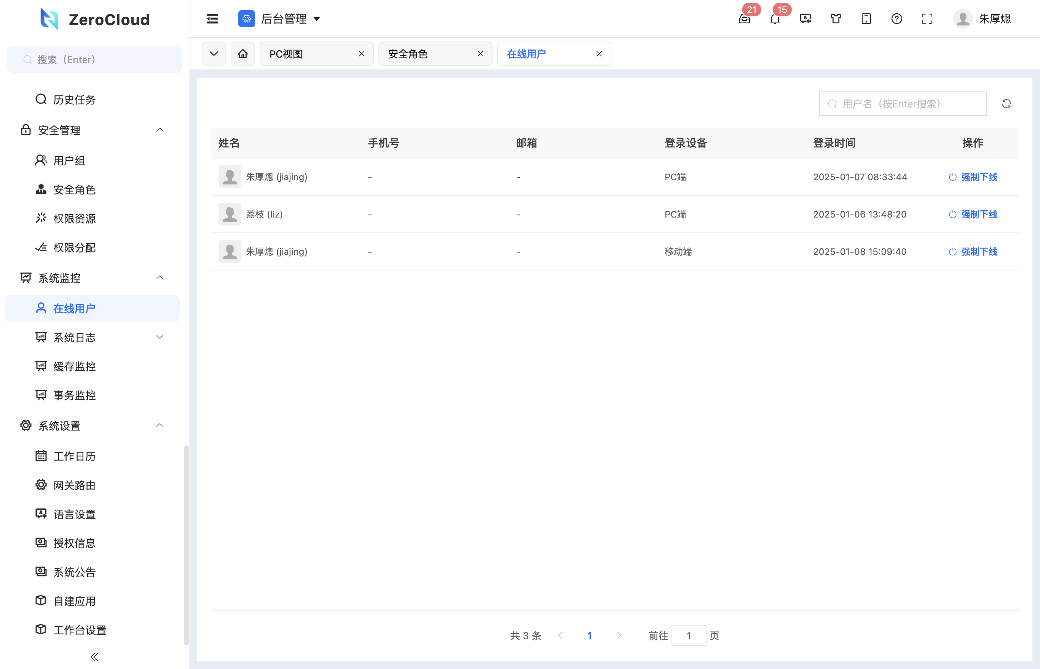Click the 荔枝 (liz) name cell
The height and width of the screenshot is (669, 1040).
pos(264,214)
